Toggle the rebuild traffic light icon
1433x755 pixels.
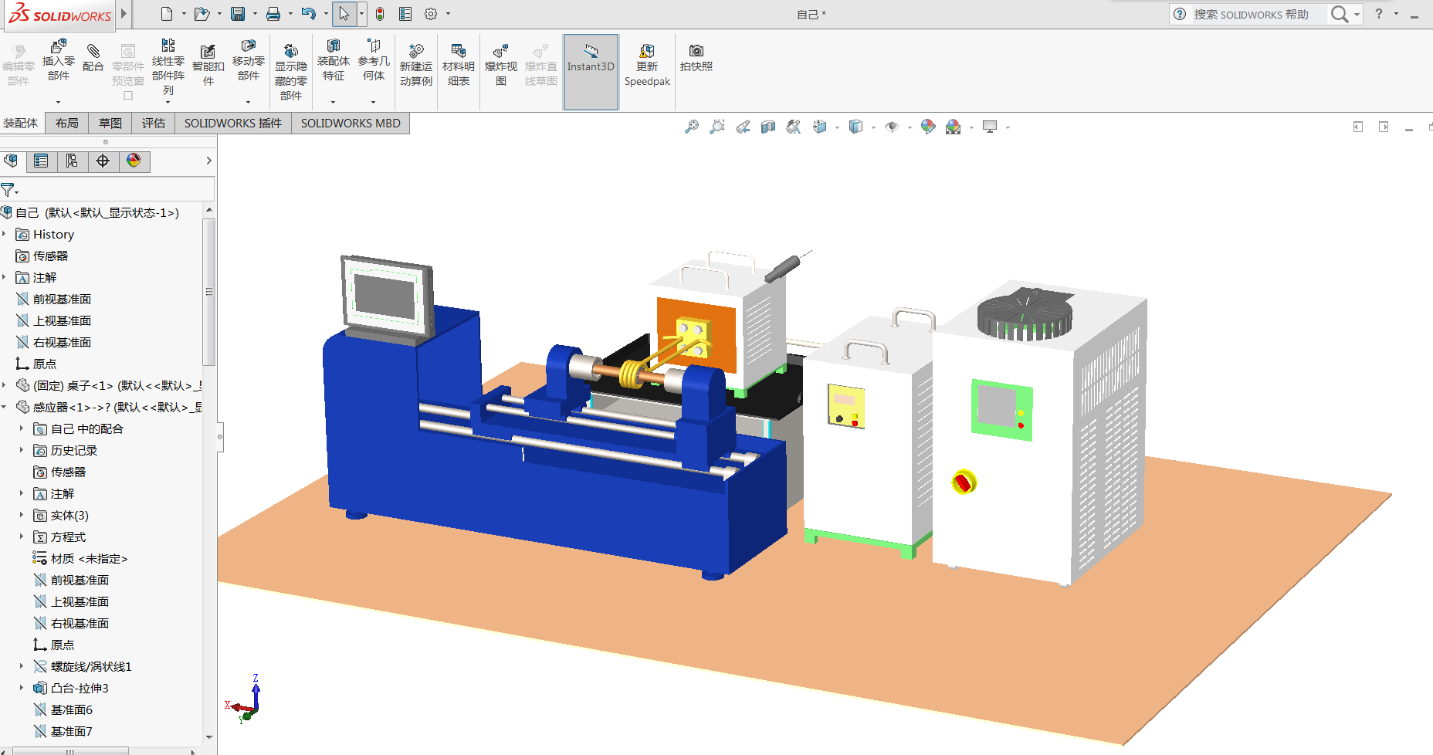pos(380,14)
